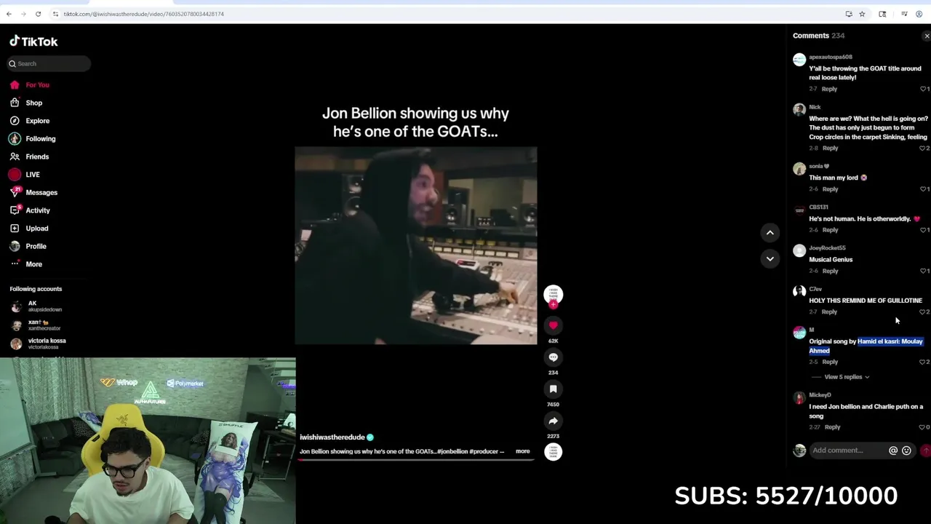Like Nick's comment heart
The image size is (931, 524).
pos(923,148)
